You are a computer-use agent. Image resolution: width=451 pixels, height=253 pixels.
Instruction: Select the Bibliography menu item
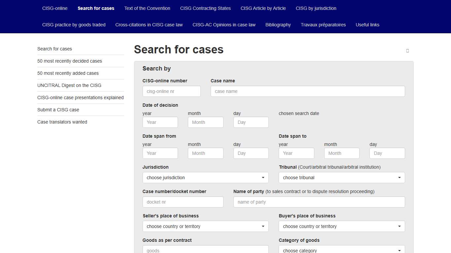tap(278, 25)
